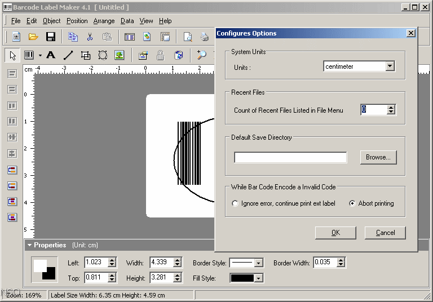Click the black Fill Style color swatch
The width and height of the screenshot is (433, 302).
point(242,278)
